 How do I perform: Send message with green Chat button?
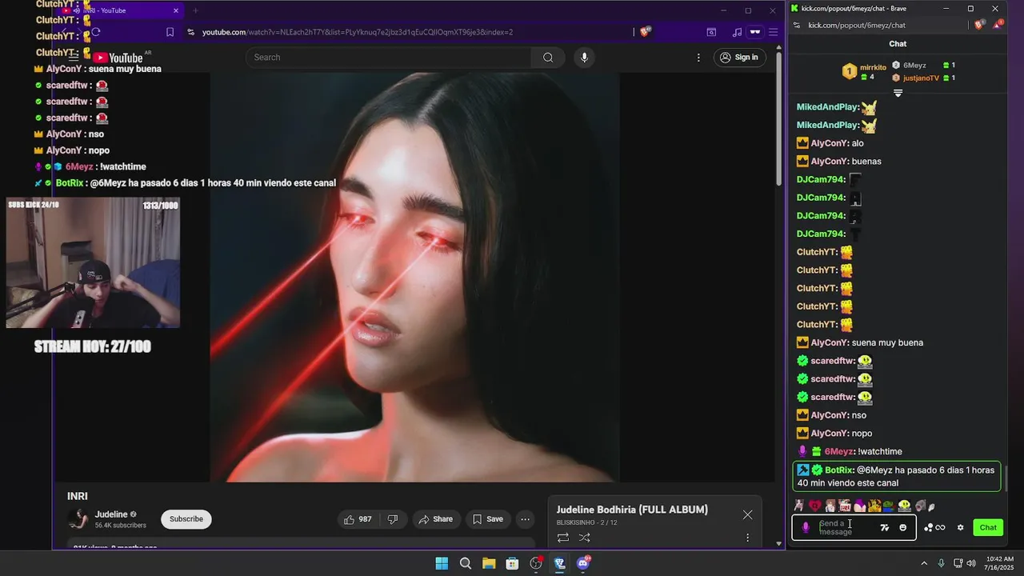[x=988, y=527]
